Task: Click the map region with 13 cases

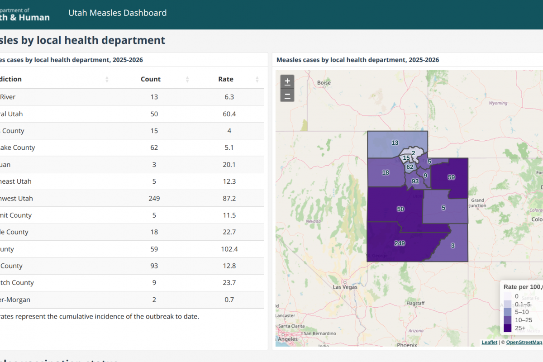Action: click(x=395, y=143)
